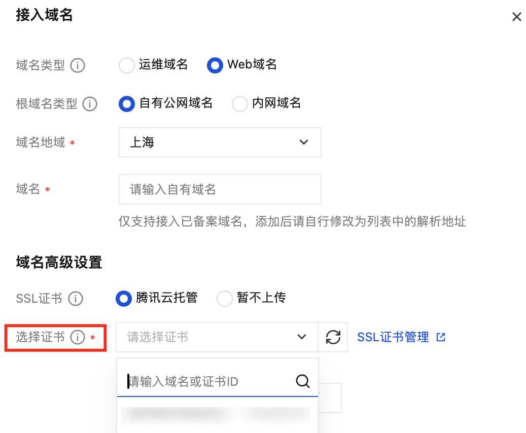This screenshot has height=433, width=526.
Task: Close the 接入域名 dialog
Action: click(x=516, y=17)
